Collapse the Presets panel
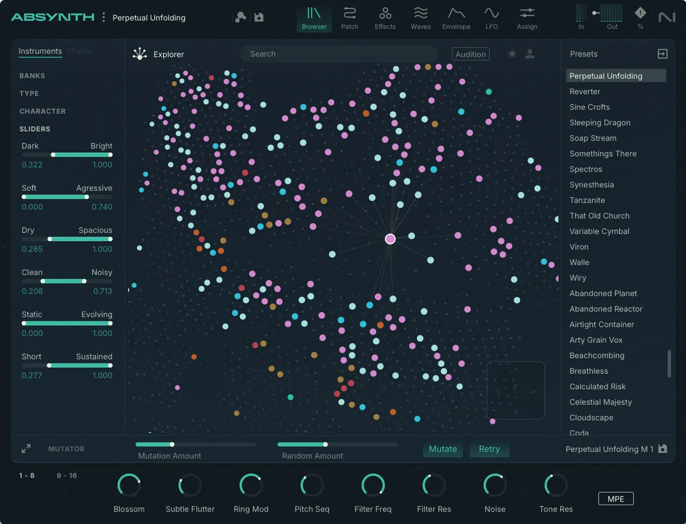 click(662, 54)
